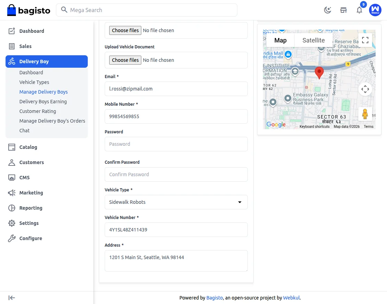Open notifications bell icon
The height and width of the screenshot is (304, 387).
click(x=359, y=10)
